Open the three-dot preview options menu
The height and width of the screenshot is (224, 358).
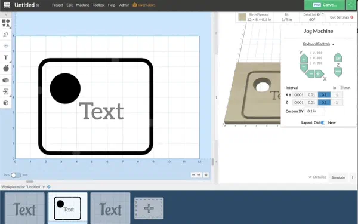[x=353, y=177]
